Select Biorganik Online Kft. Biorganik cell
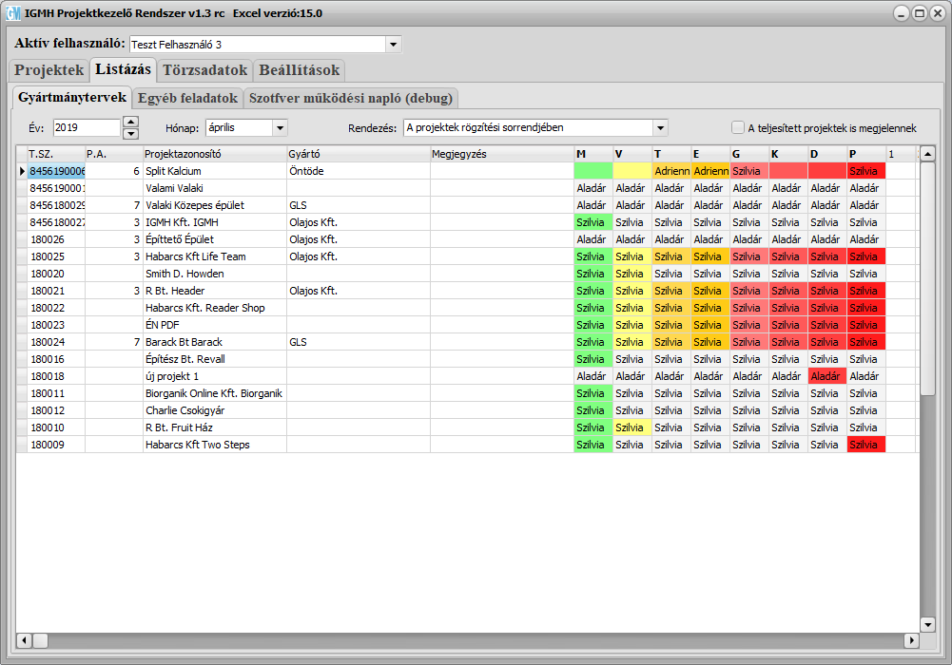The height and width of the screenshot is (665, 952). tap(215, 393)
